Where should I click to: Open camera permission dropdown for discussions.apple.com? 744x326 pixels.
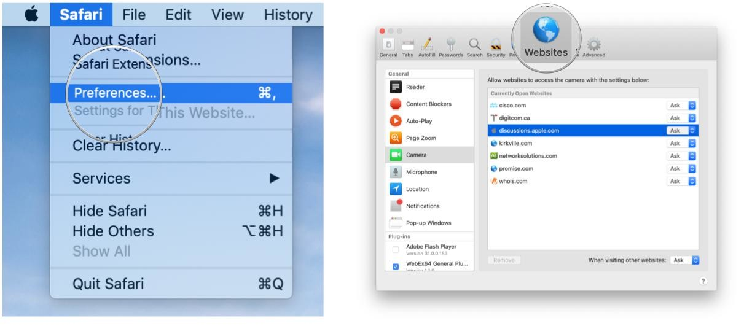[x=682, y=131]
